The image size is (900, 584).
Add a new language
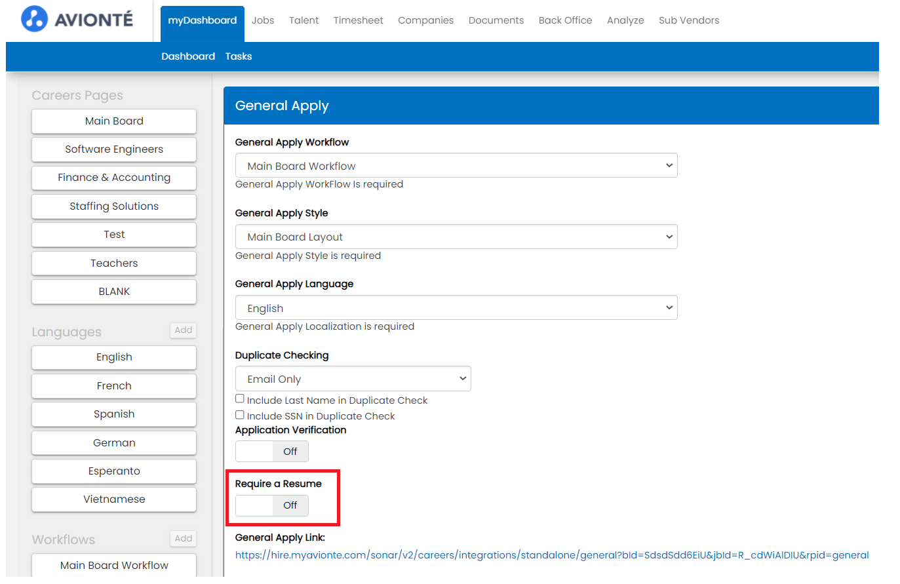pos(184,330)
